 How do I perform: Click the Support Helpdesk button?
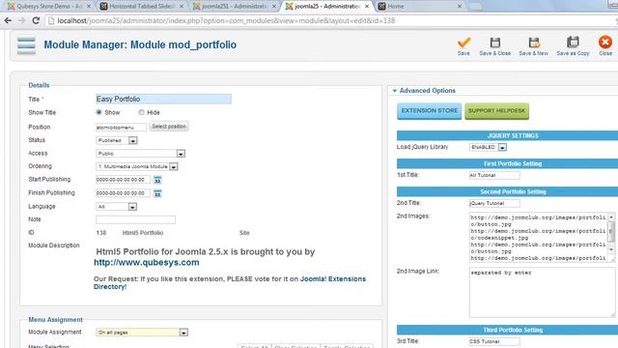click(496, 111)
